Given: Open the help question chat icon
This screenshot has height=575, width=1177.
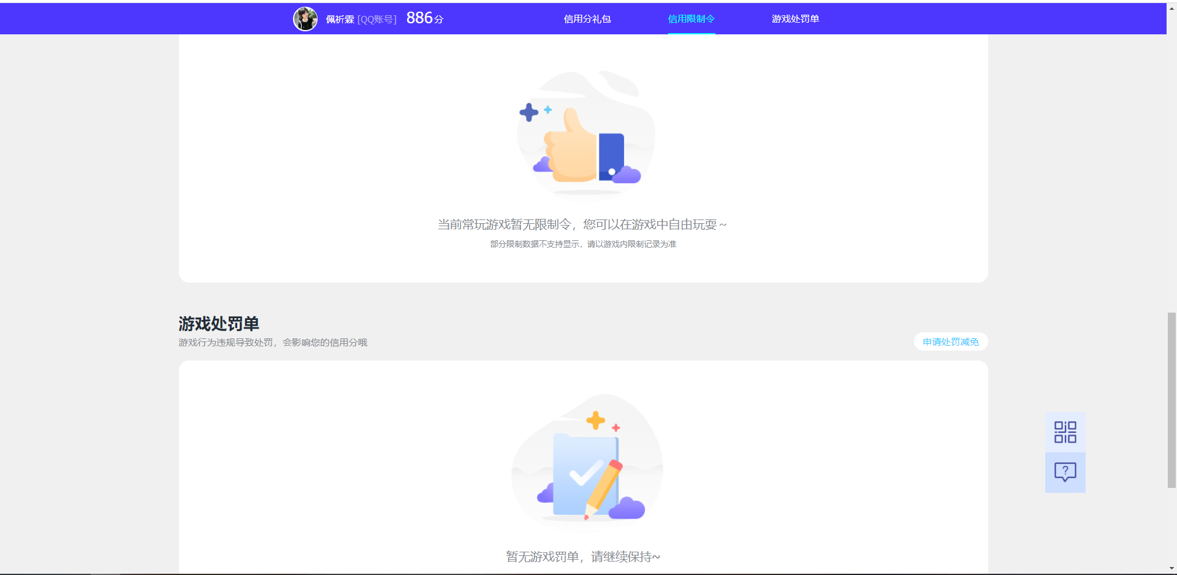Looking at the screenshot, I should click(x=1065, y=472).
